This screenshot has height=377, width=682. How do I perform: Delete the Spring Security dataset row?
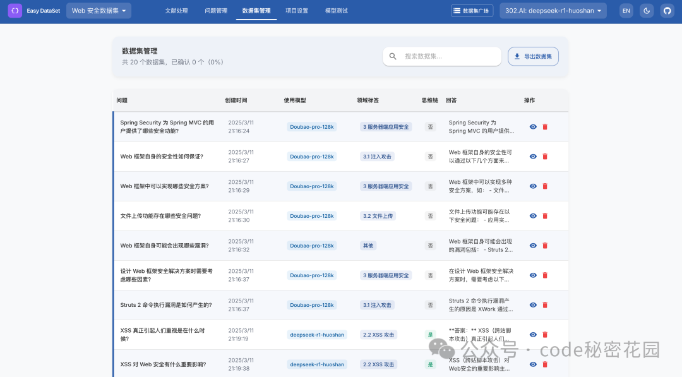(545, 127)
